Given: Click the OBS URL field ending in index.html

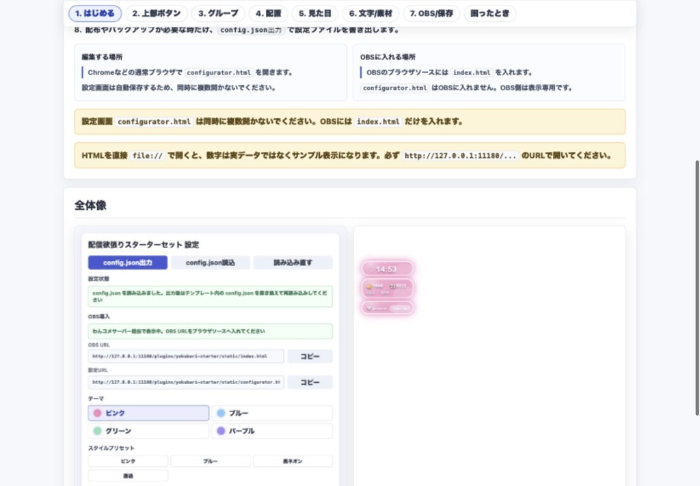Looking at the screenshot, I should pyautogui.click(x=186, y=356).
